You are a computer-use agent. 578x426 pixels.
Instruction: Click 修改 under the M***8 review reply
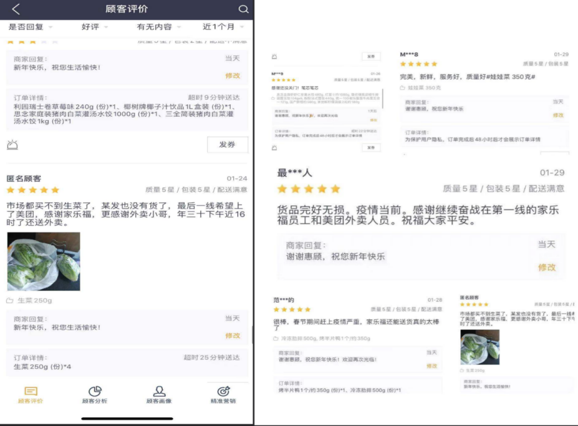pos(558,115)
